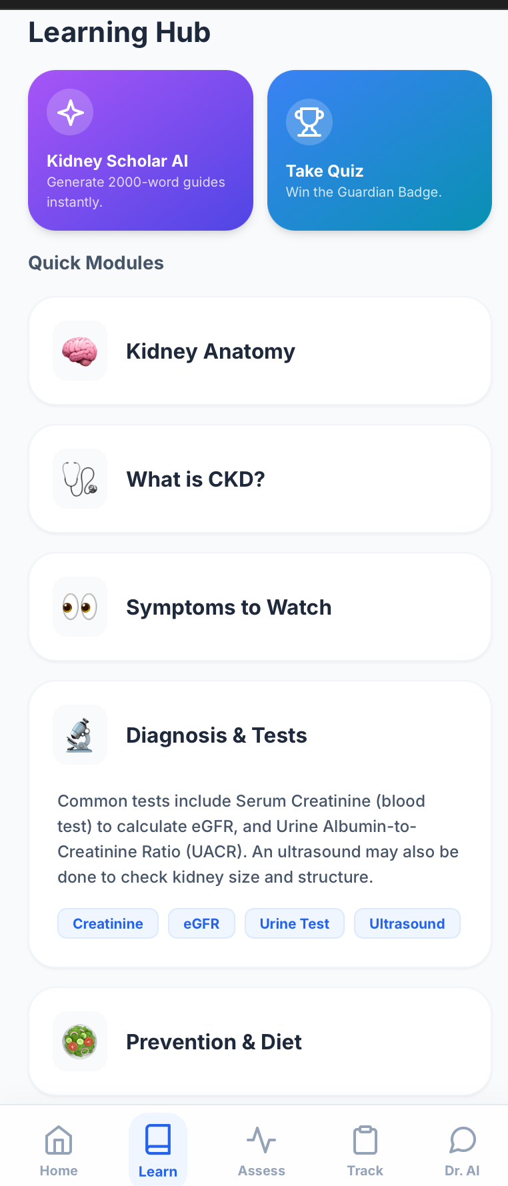
Task: Click the eyes icon for Symptoms to Watch
Action: 80,607
